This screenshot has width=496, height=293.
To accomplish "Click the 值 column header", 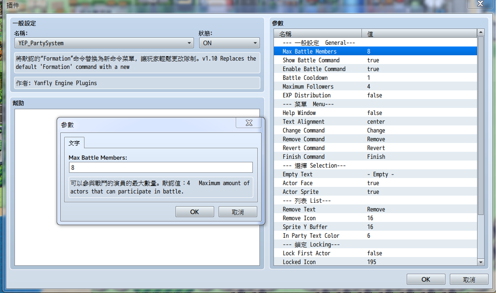I will [x=419, y=33].
